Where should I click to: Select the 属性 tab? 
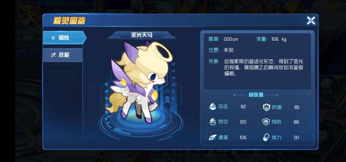point(64,38)
